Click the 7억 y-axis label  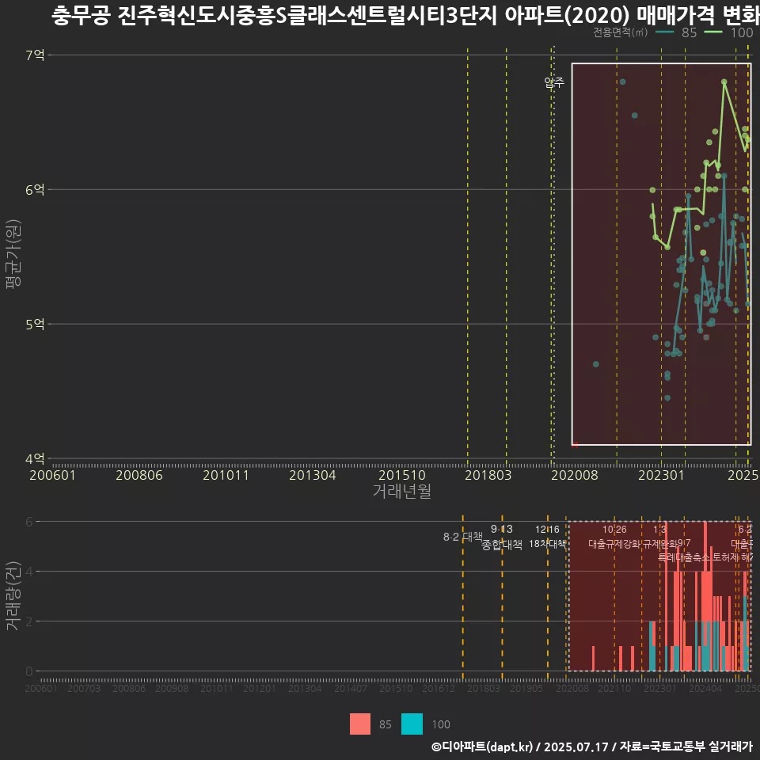(x=35, y=55)
